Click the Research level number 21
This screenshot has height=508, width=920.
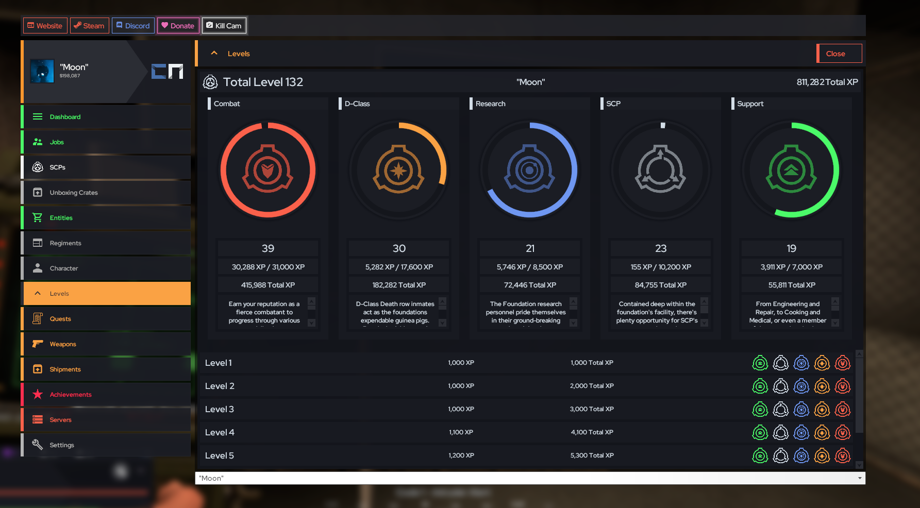tap(530, 248)
